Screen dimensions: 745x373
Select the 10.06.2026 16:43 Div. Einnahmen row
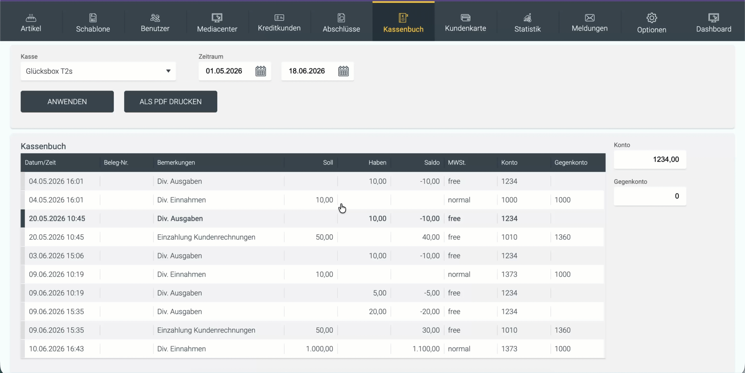point(313,349)
